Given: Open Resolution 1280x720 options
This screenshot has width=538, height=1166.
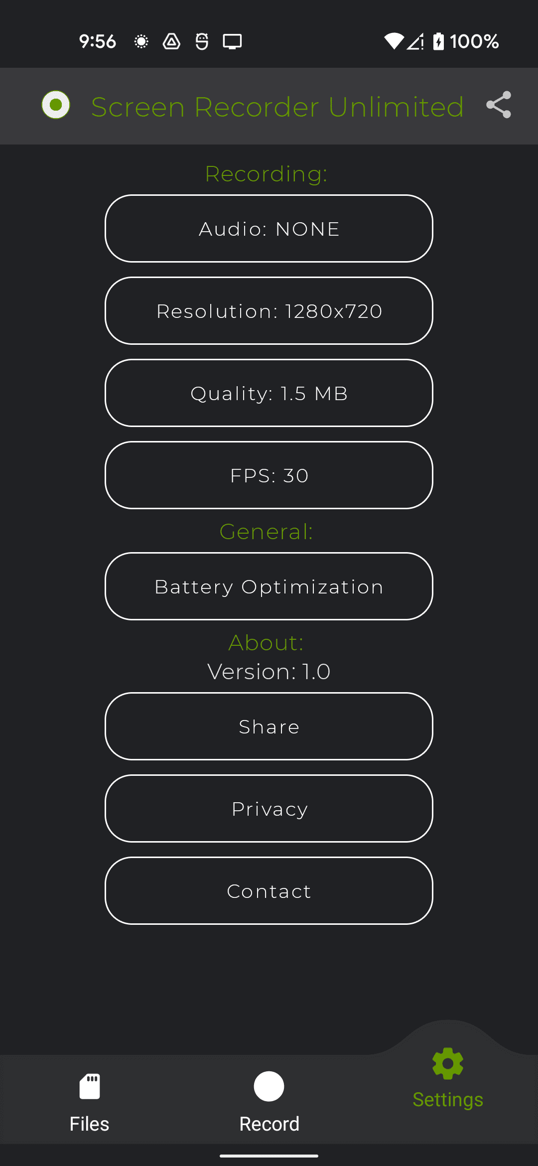Looking at the screenshot, I should tap(269, 311).
